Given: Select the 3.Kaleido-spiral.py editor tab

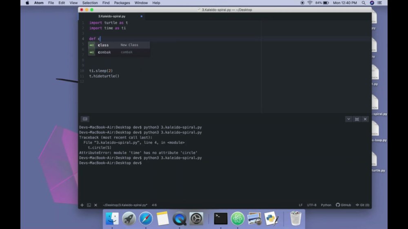Looking at the screenshot, I should (112, 16).
